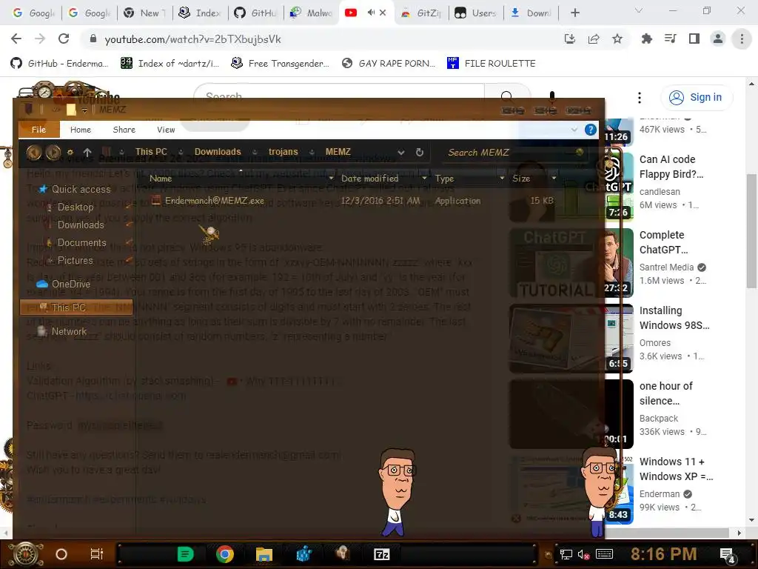The image size is (758, 569).
Task: Open Can AI code Flappy Bird video title
Action: tap(671, 167)
